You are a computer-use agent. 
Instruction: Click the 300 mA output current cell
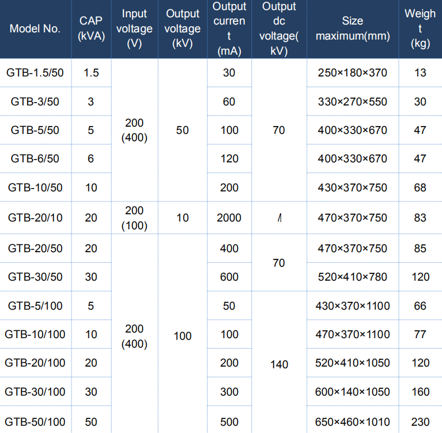click(x=230, y=392)
